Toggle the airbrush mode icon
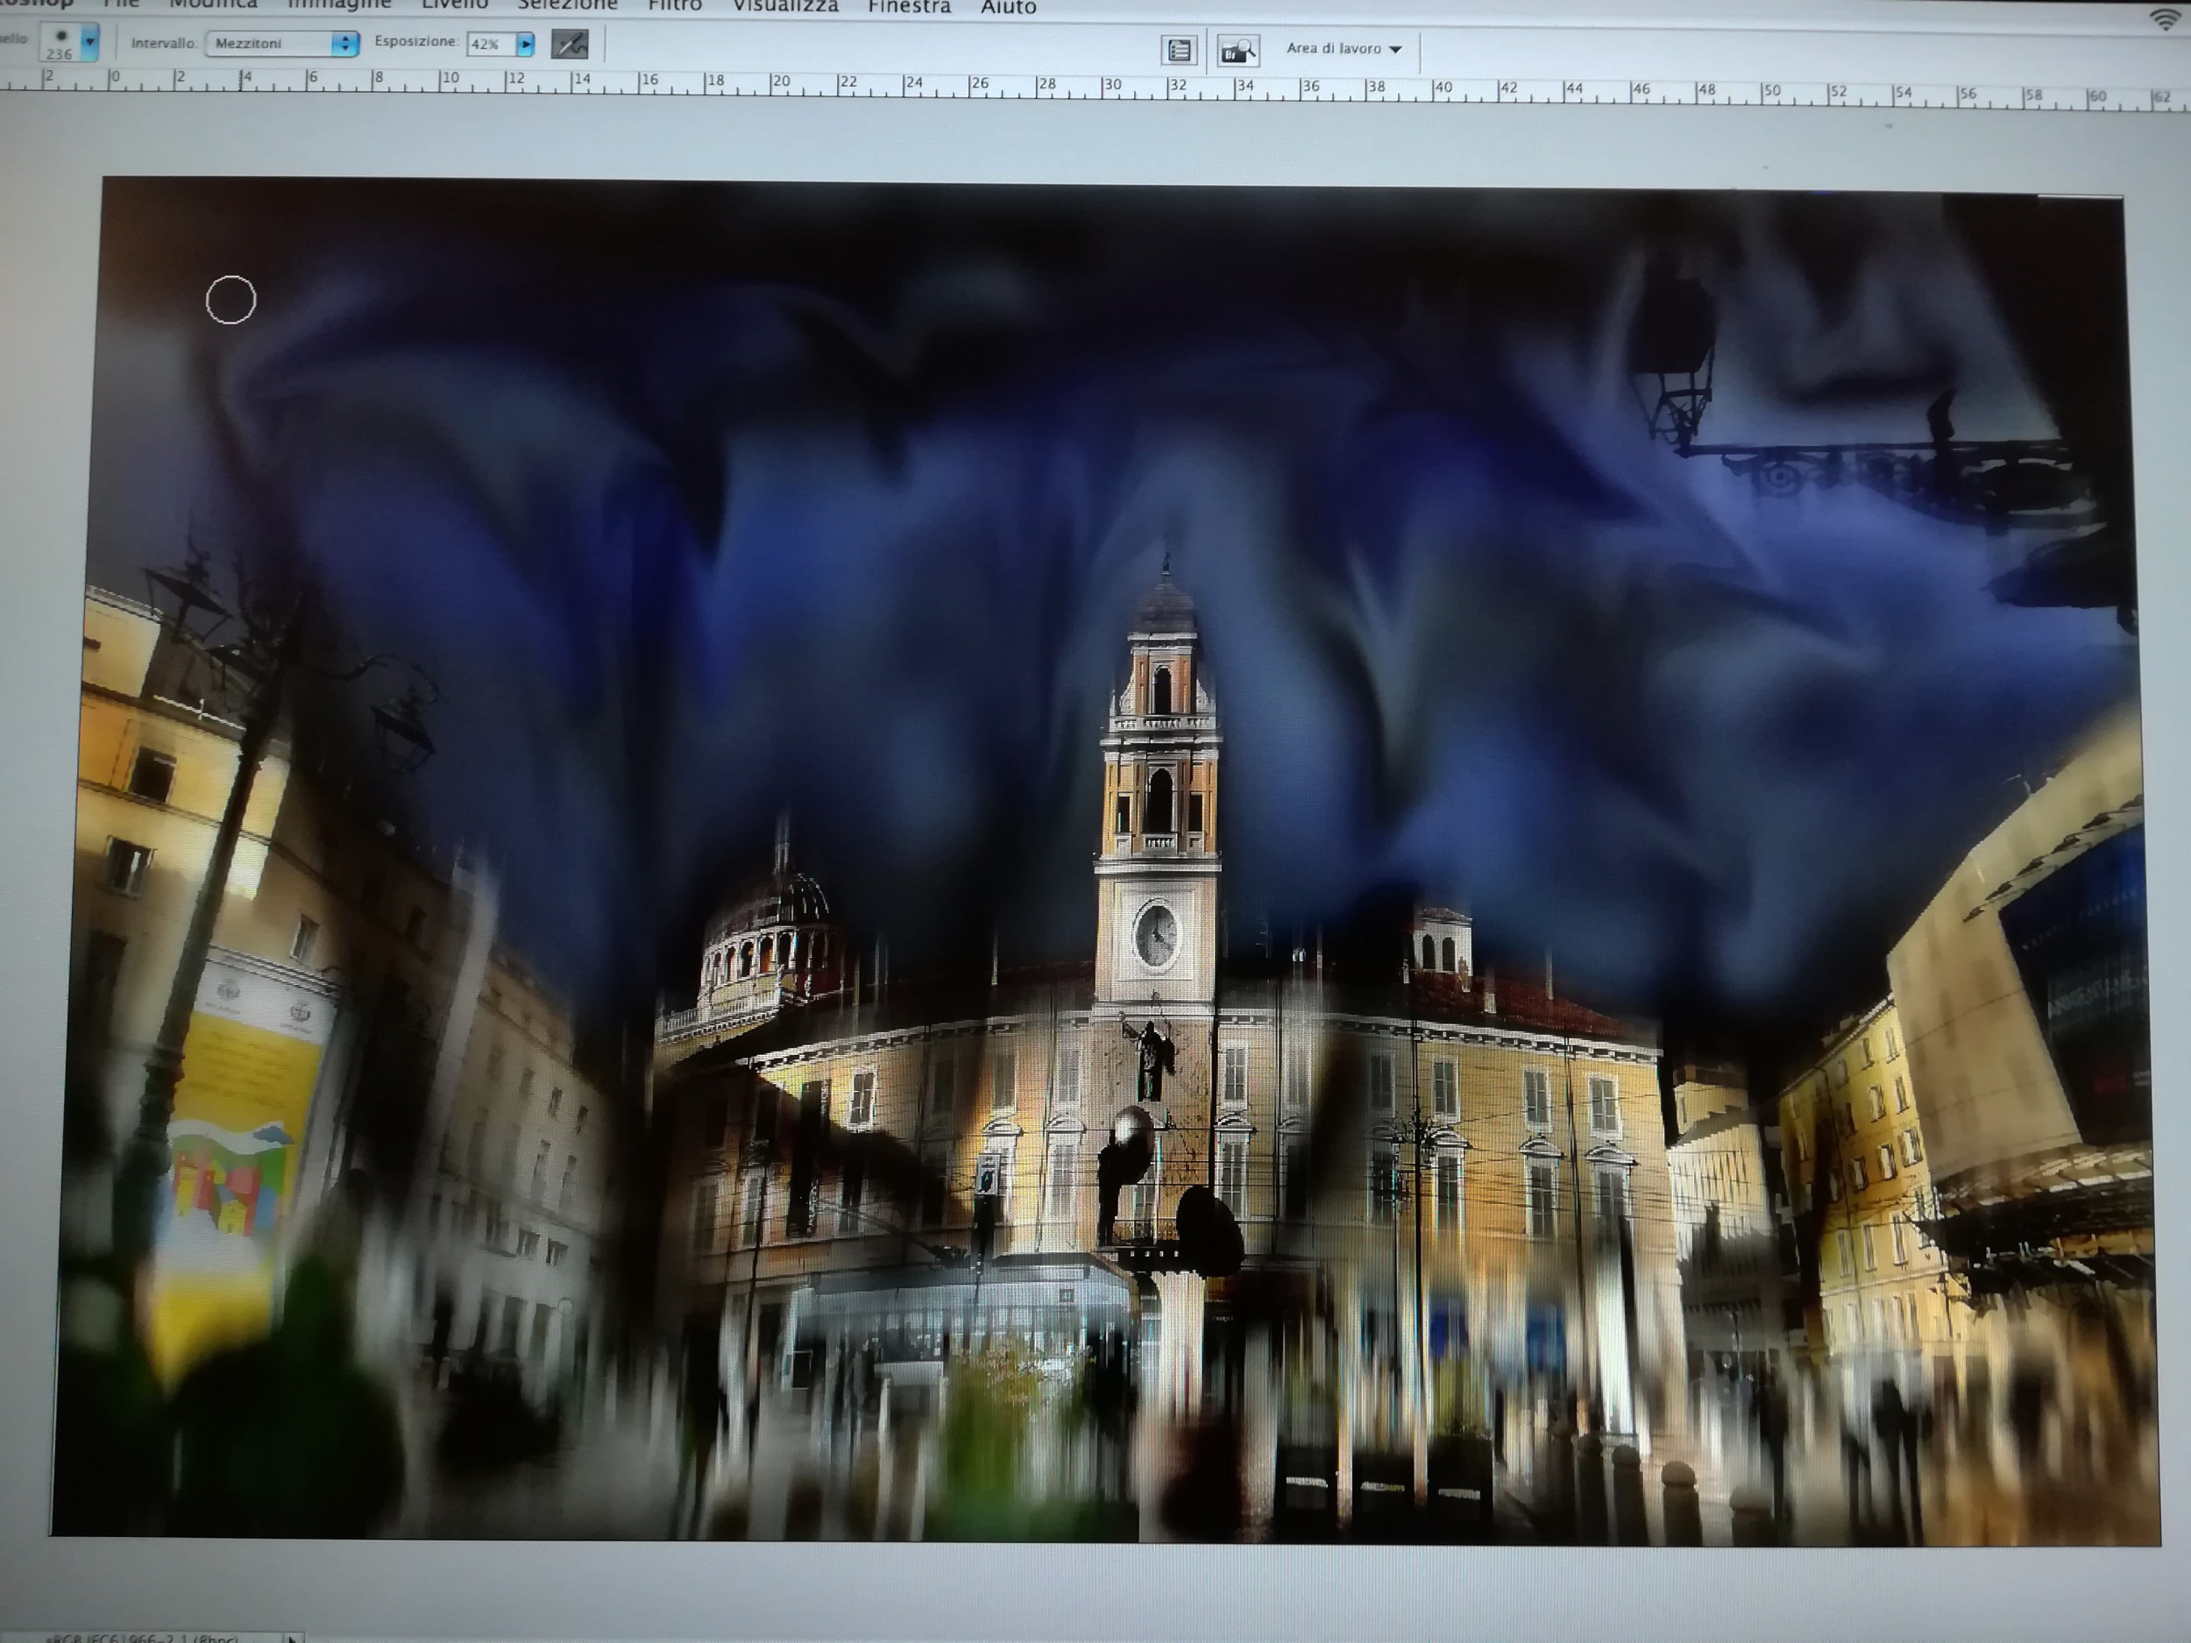 point(570,45)
